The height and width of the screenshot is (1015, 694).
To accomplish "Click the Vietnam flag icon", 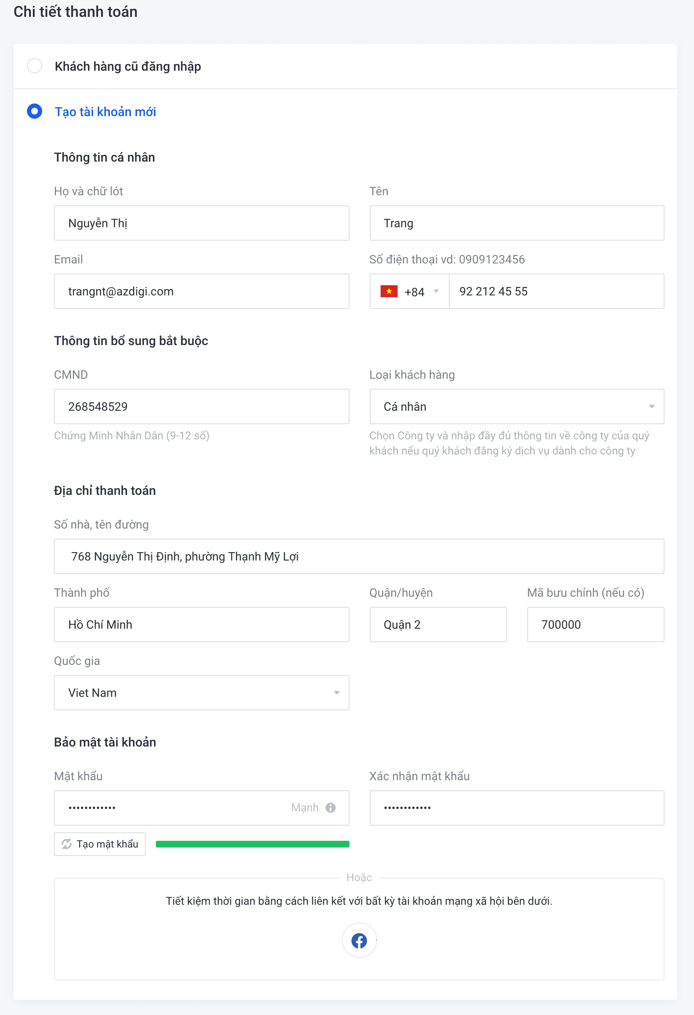I will tap(389, 291).
